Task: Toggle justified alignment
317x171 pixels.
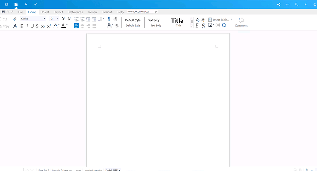Action: tap(94, 26)
